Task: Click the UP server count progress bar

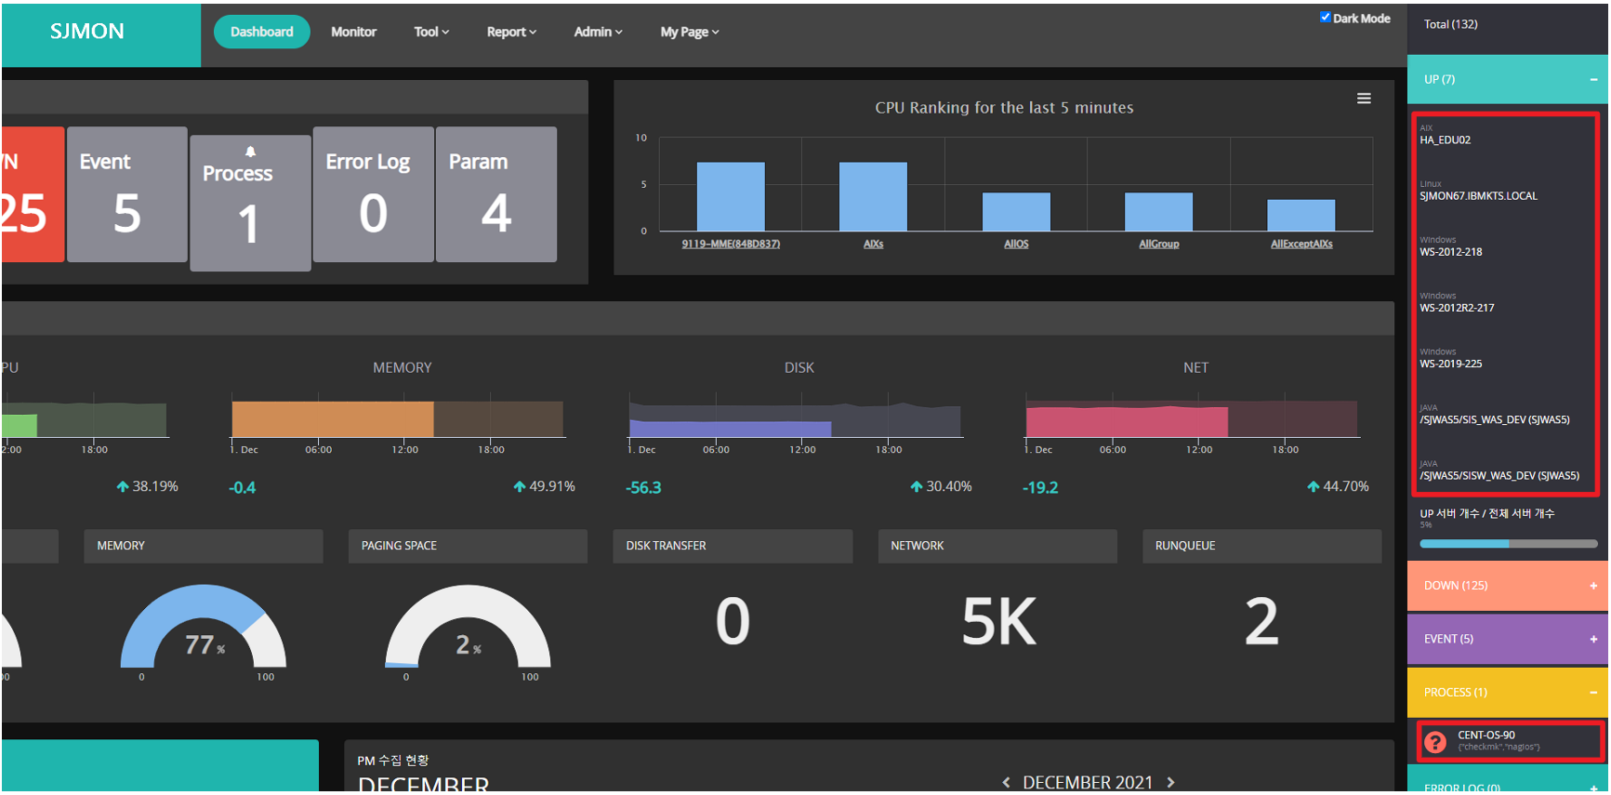Action: (x=1509, y=544)
